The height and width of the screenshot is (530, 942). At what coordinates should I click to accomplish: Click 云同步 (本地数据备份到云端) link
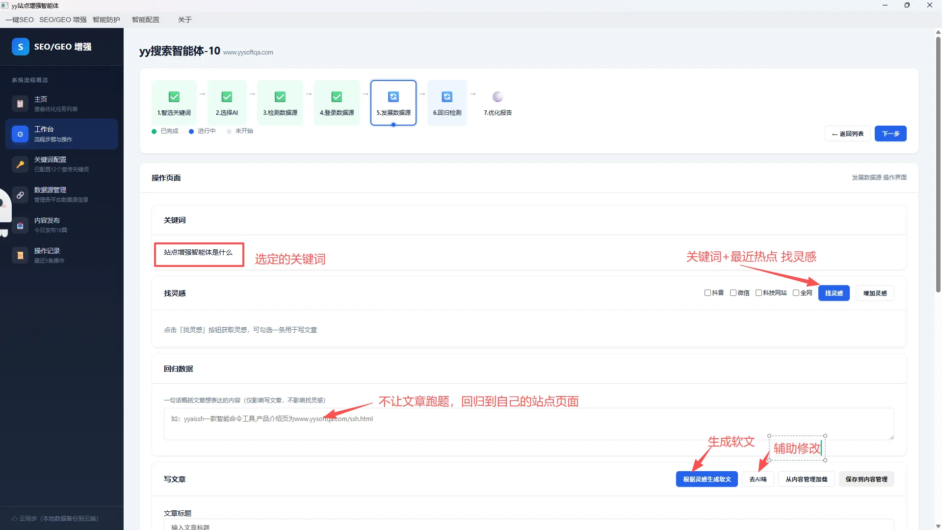click(x=55, y=519)
